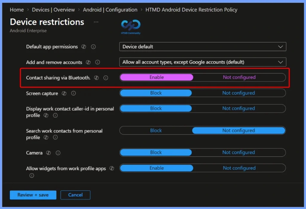Open the ellipsis menu next to Device restrictions
306x209 pixels.
96,22
